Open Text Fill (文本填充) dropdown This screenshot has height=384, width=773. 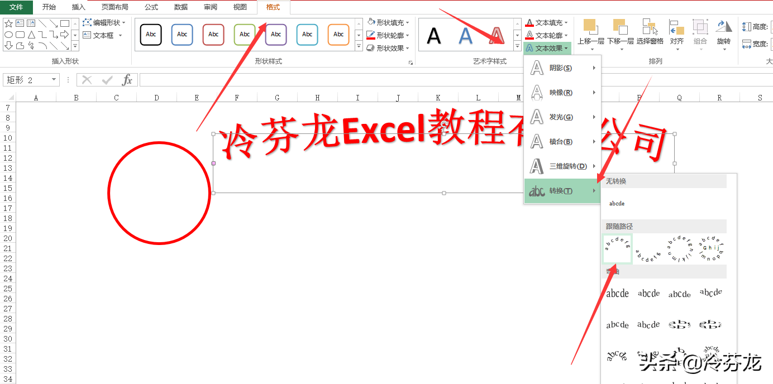(x=547, y=23)
